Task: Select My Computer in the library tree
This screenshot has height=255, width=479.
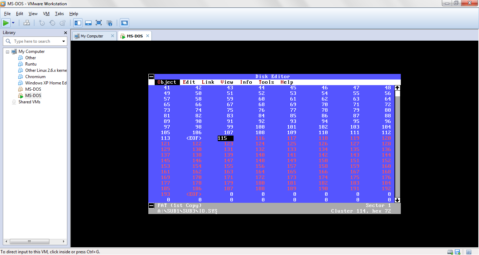Action: (32, 51)
